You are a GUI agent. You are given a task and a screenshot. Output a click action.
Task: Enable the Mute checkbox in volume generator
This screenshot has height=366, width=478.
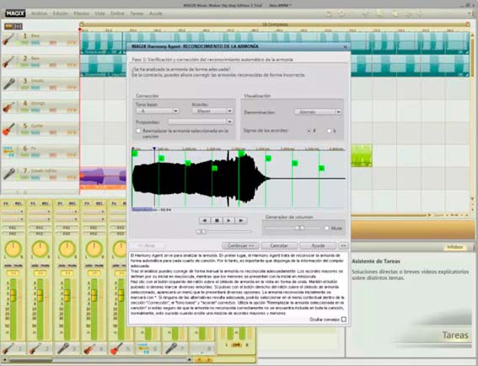(x=326, y=228)
